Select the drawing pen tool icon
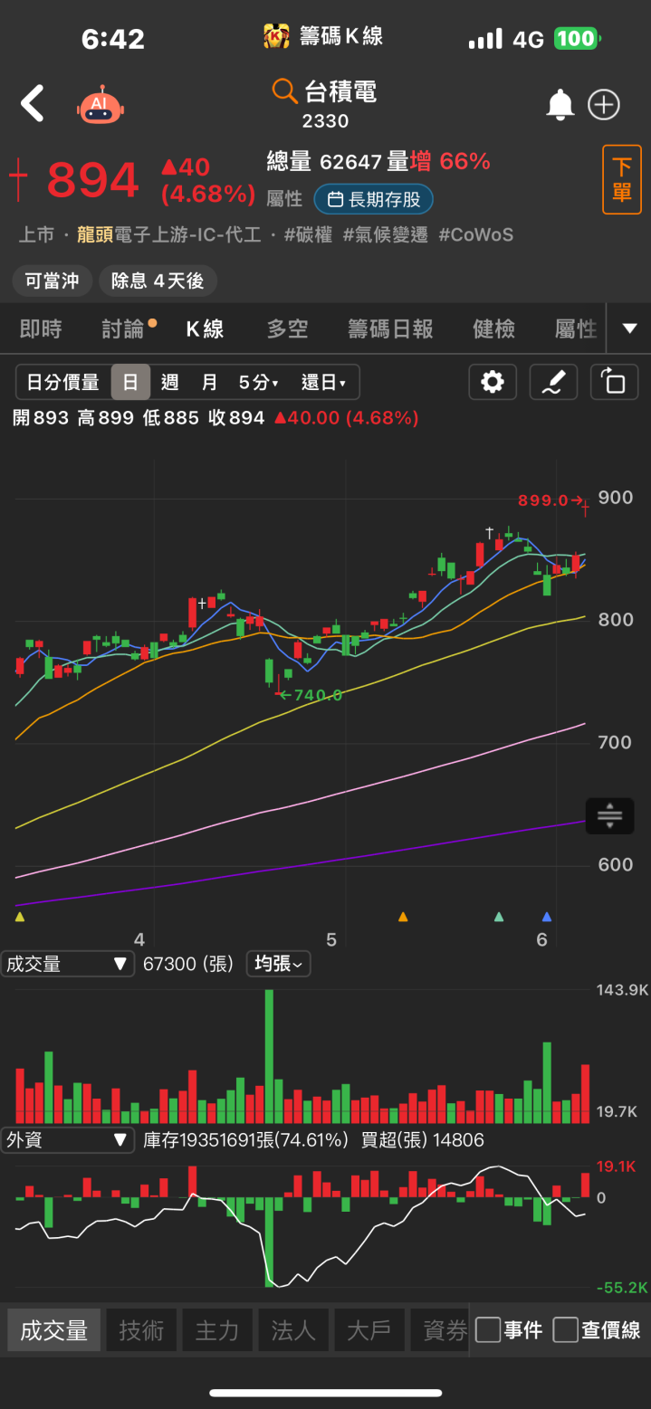Image resolution: width=651 pixels, height=1409 pixels. point(553,382)
